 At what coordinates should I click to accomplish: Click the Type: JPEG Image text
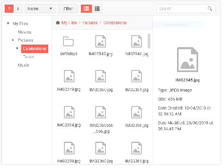point(175,90)
